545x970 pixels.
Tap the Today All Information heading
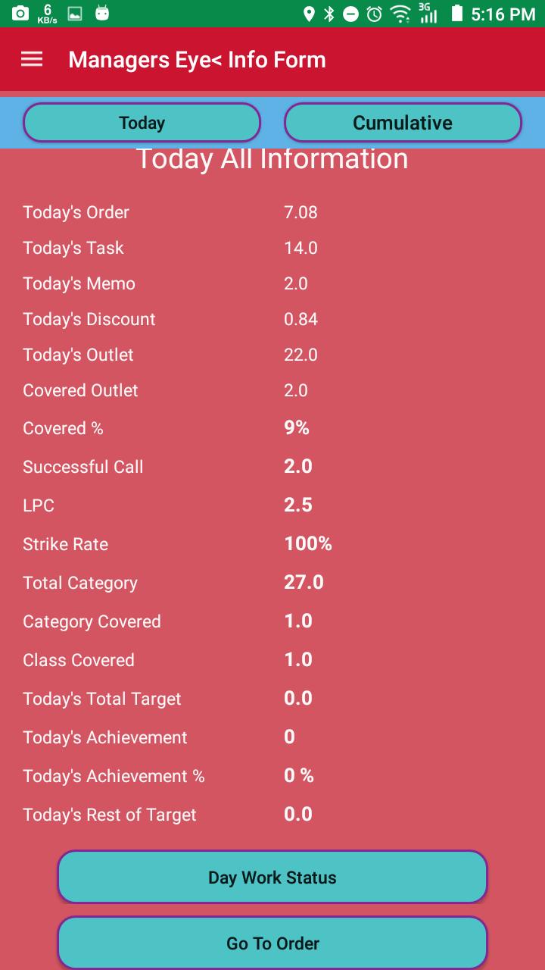(272, 159)
